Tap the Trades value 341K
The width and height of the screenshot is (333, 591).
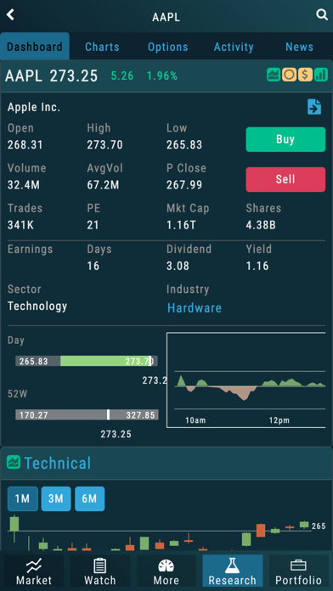click(x=20, y=225)
